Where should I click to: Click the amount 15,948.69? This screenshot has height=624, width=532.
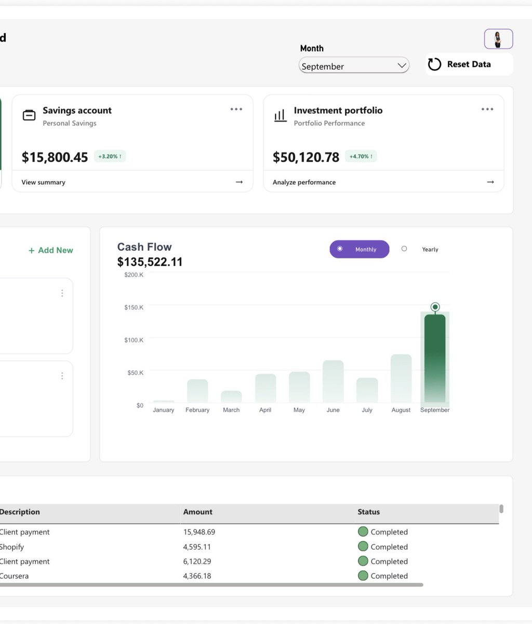click(199, 532)
